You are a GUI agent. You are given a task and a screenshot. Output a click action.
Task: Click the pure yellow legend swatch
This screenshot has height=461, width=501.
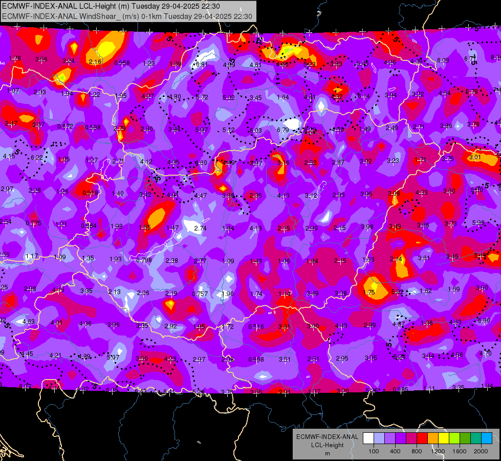(444, 438)
